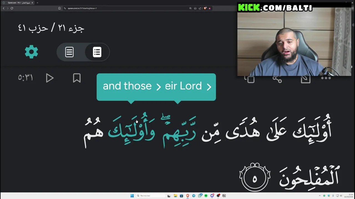Viewport: 355px width, 199px height.
Task: Expand the hidden system tray icons chevron
Action: [320, 196]
